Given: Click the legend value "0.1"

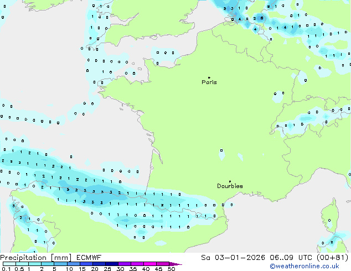Looking at the screenshot, I should pyautogui.click(x=7, y=269).
